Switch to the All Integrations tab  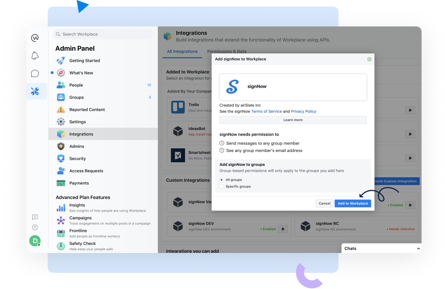click(x=182, y=52)
